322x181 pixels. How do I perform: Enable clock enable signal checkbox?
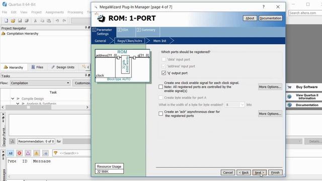[161, 87]
